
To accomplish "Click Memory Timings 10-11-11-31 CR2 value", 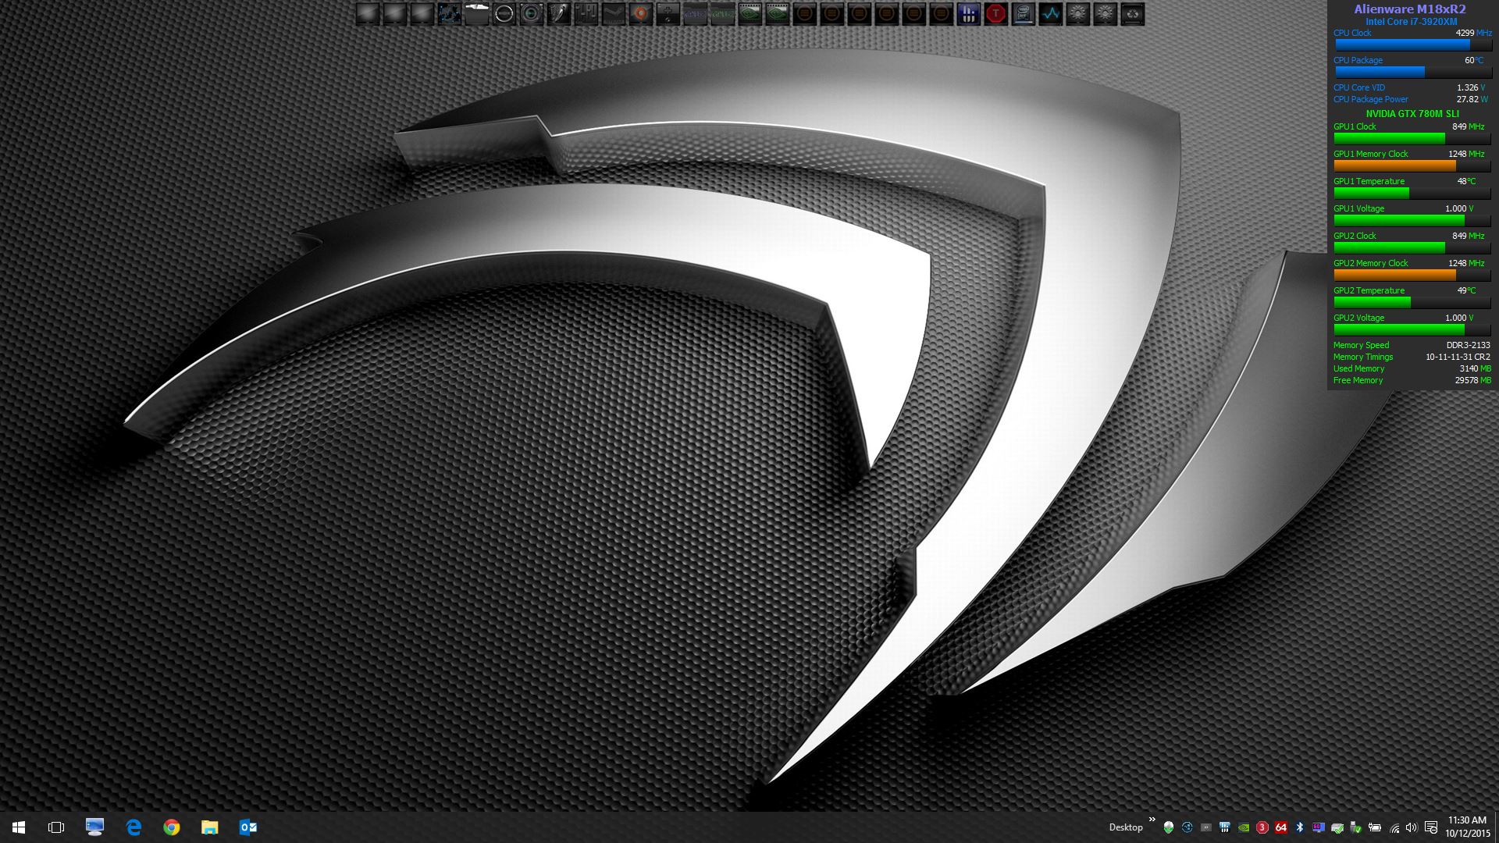I will click(x=1458, y=357).
